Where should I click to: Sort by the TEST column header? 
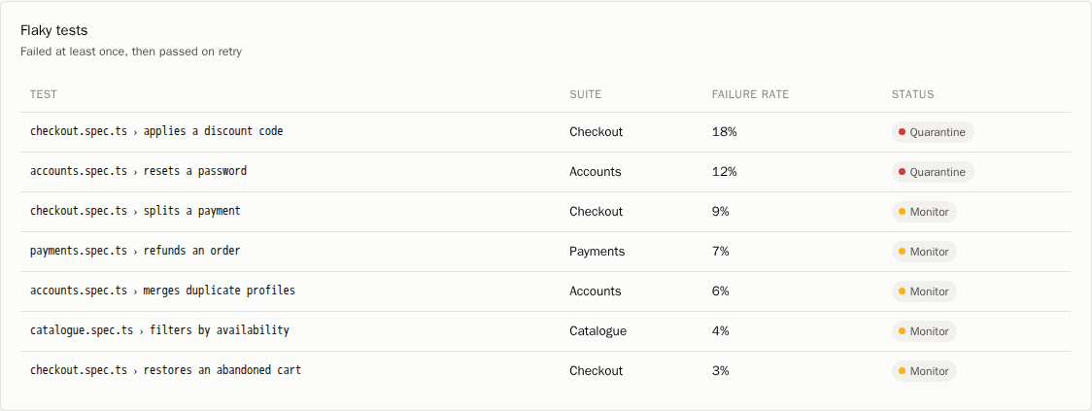point(43,94)
